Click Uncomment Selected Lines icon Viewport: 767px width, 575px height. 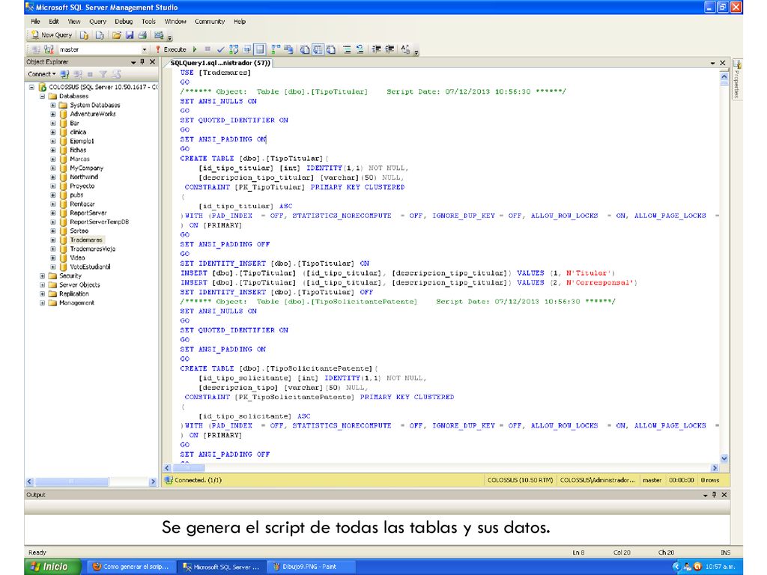pyautogui.click(x=360, y=49)
